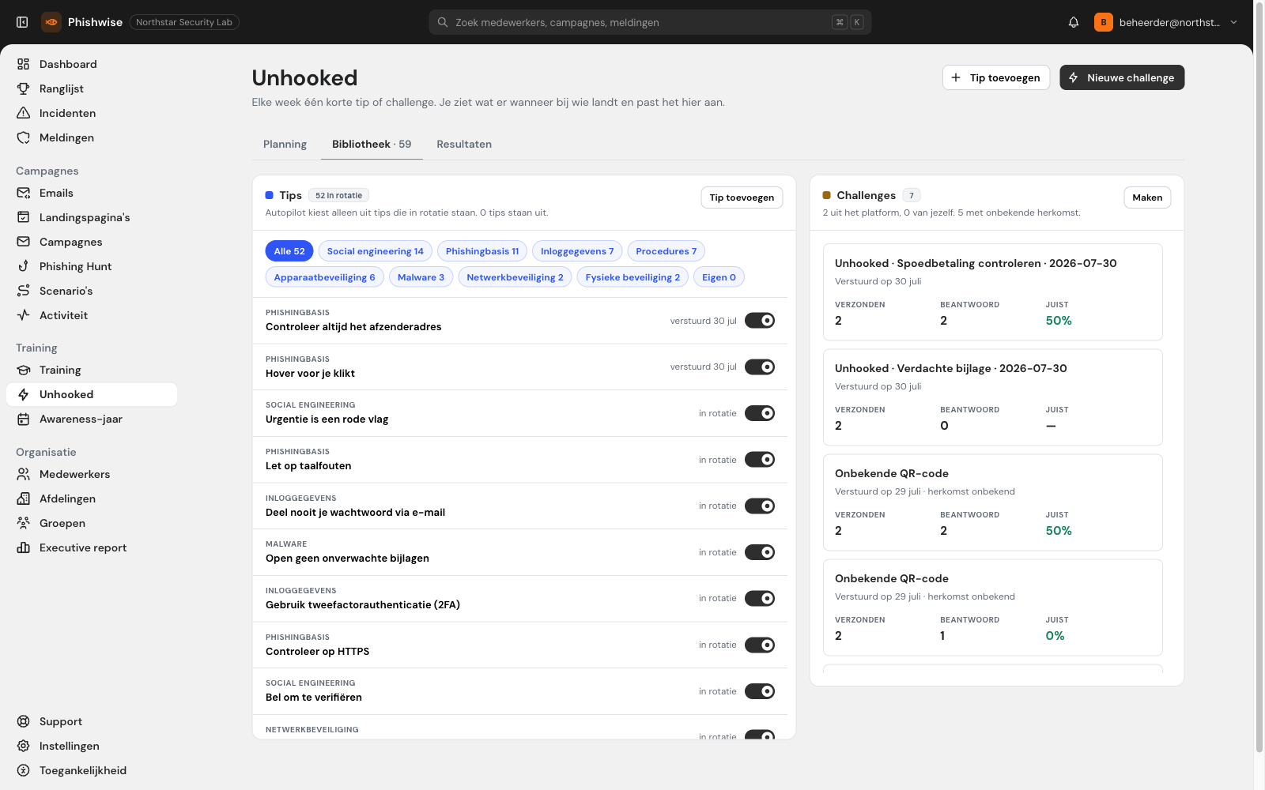Open Support lifebuoy icon
Image resolution: width=1265 pixels, height=790 pixels.
tap(24, 721)
